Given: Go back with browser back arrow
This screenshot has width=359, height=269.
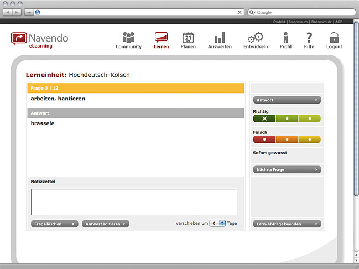Looking at the screenshot, I should tap(8, 12).
